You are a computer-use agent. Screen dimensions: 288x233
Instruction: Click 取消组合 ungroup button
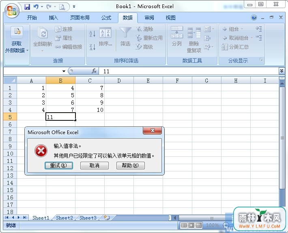tap(238, 38)
